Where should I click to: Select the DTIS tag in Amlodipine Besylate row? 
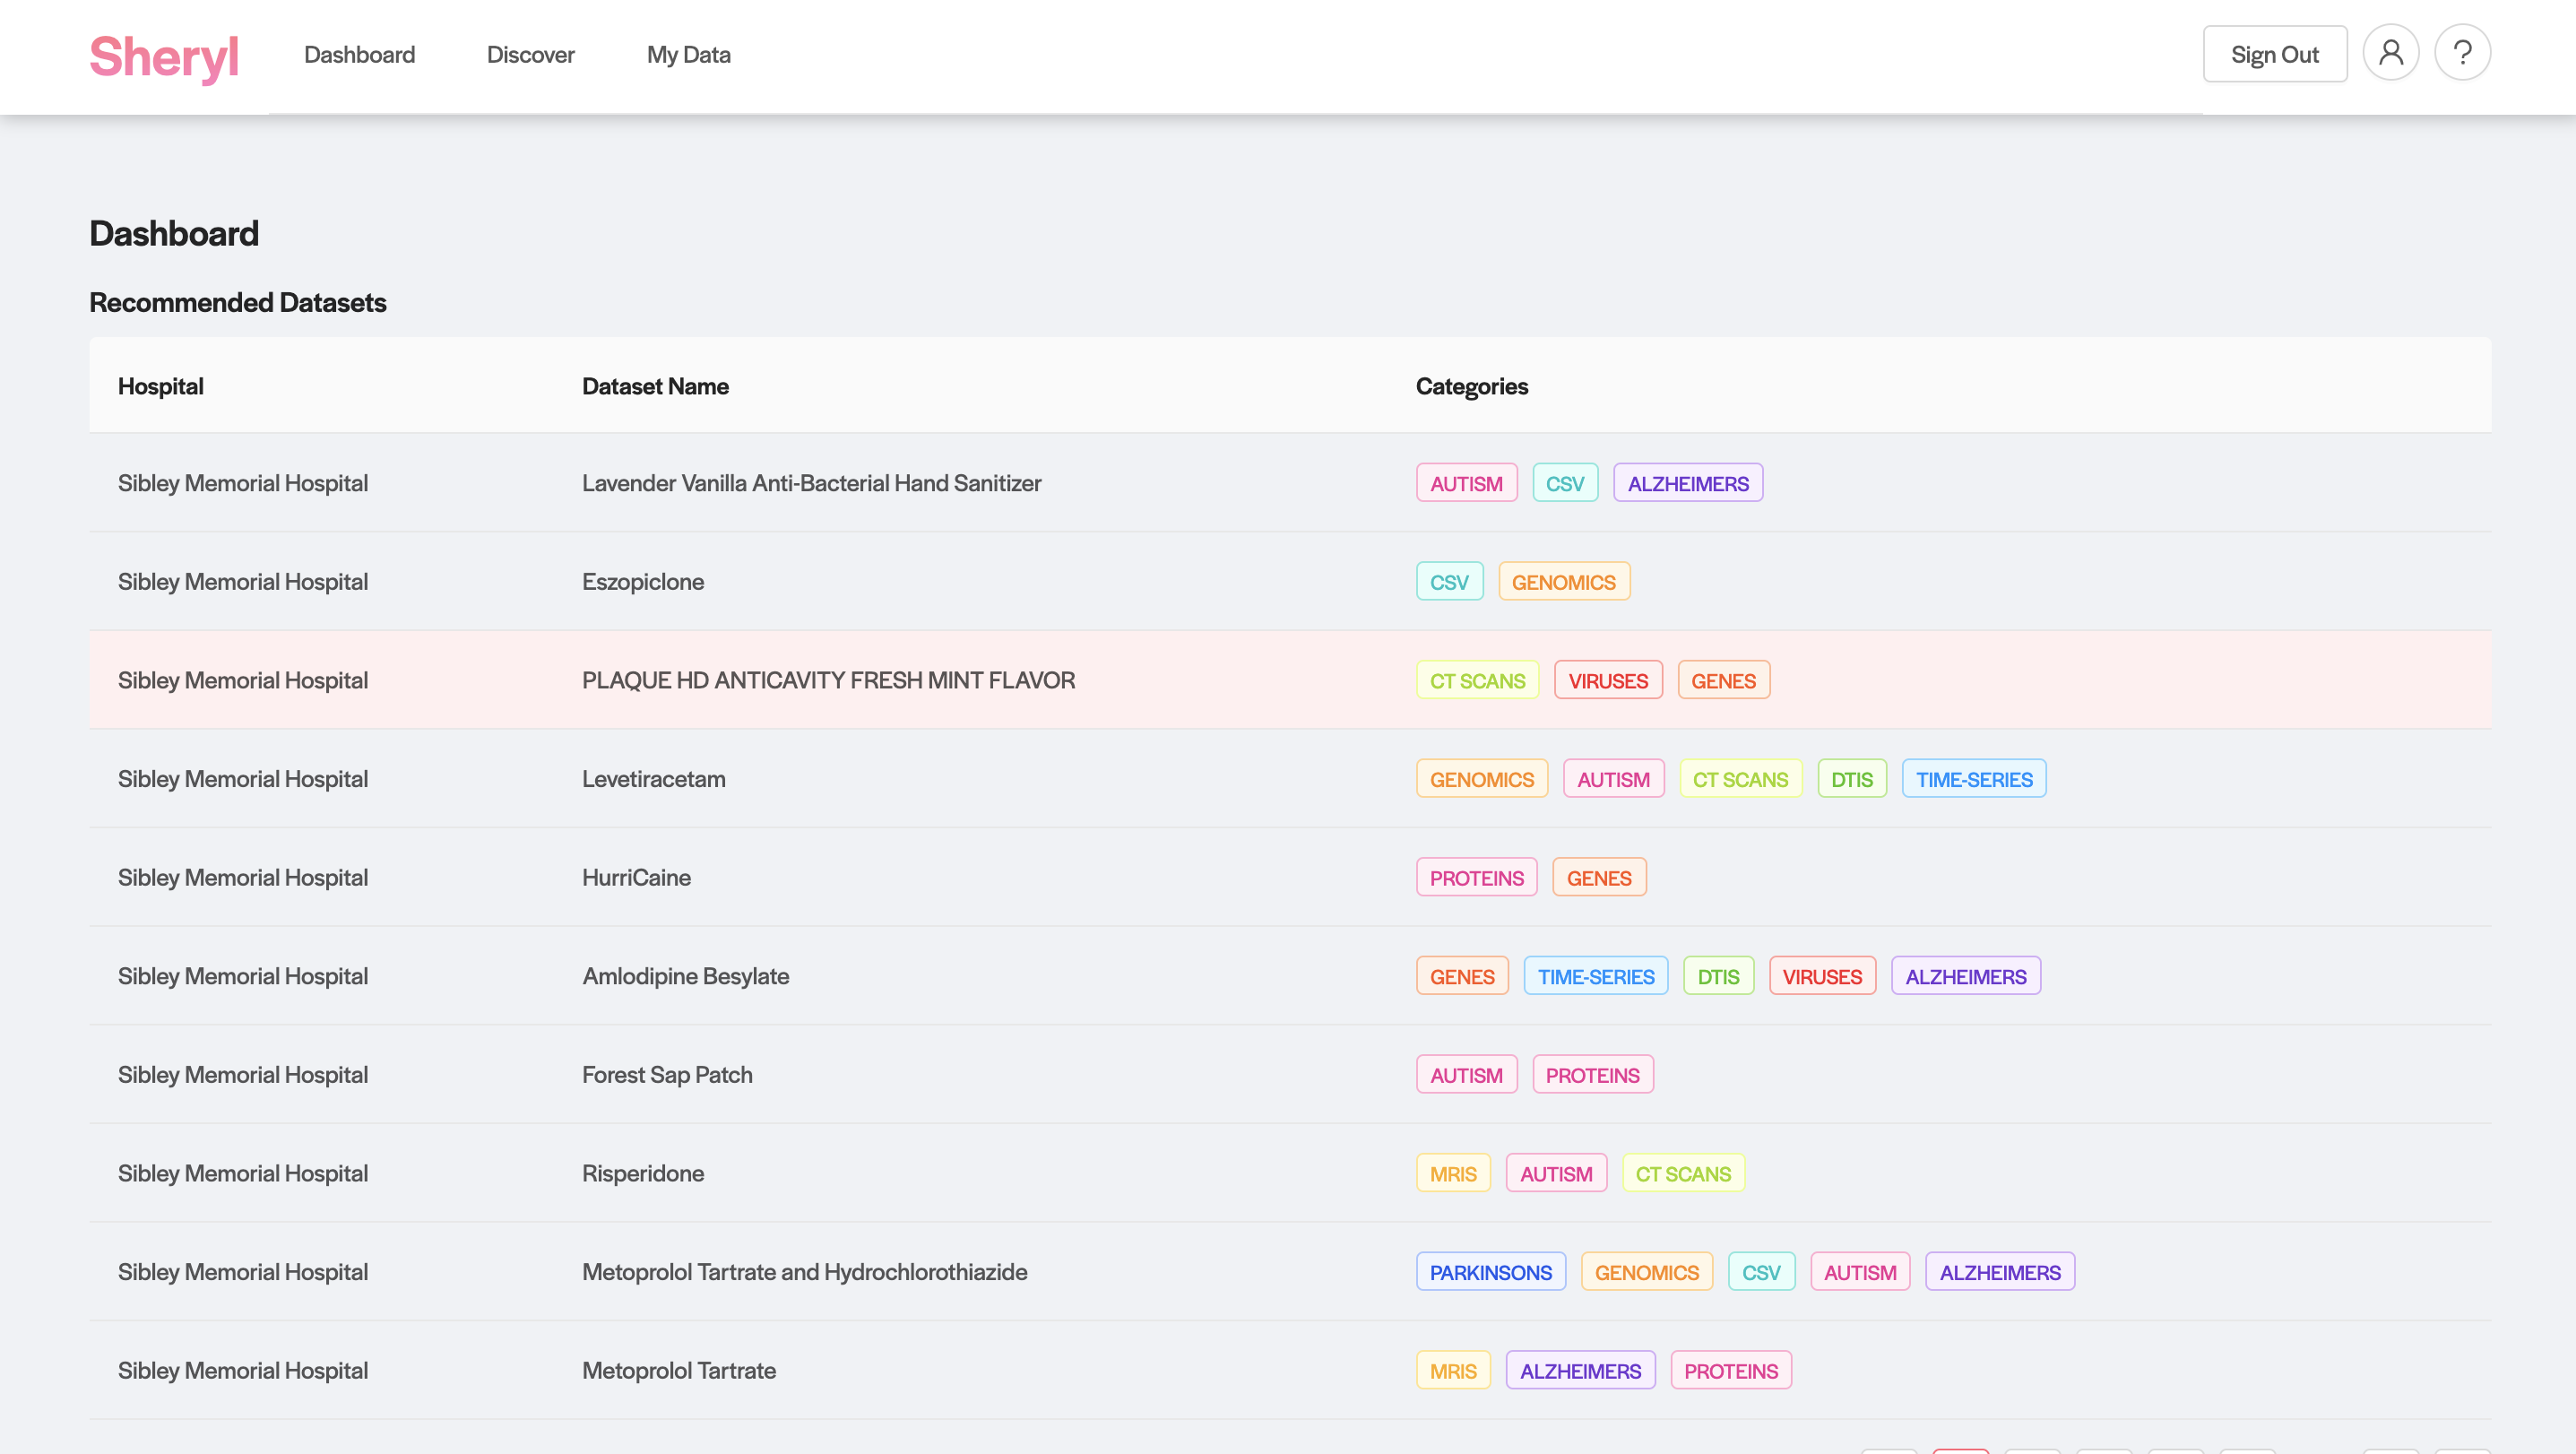point(1717,977)
